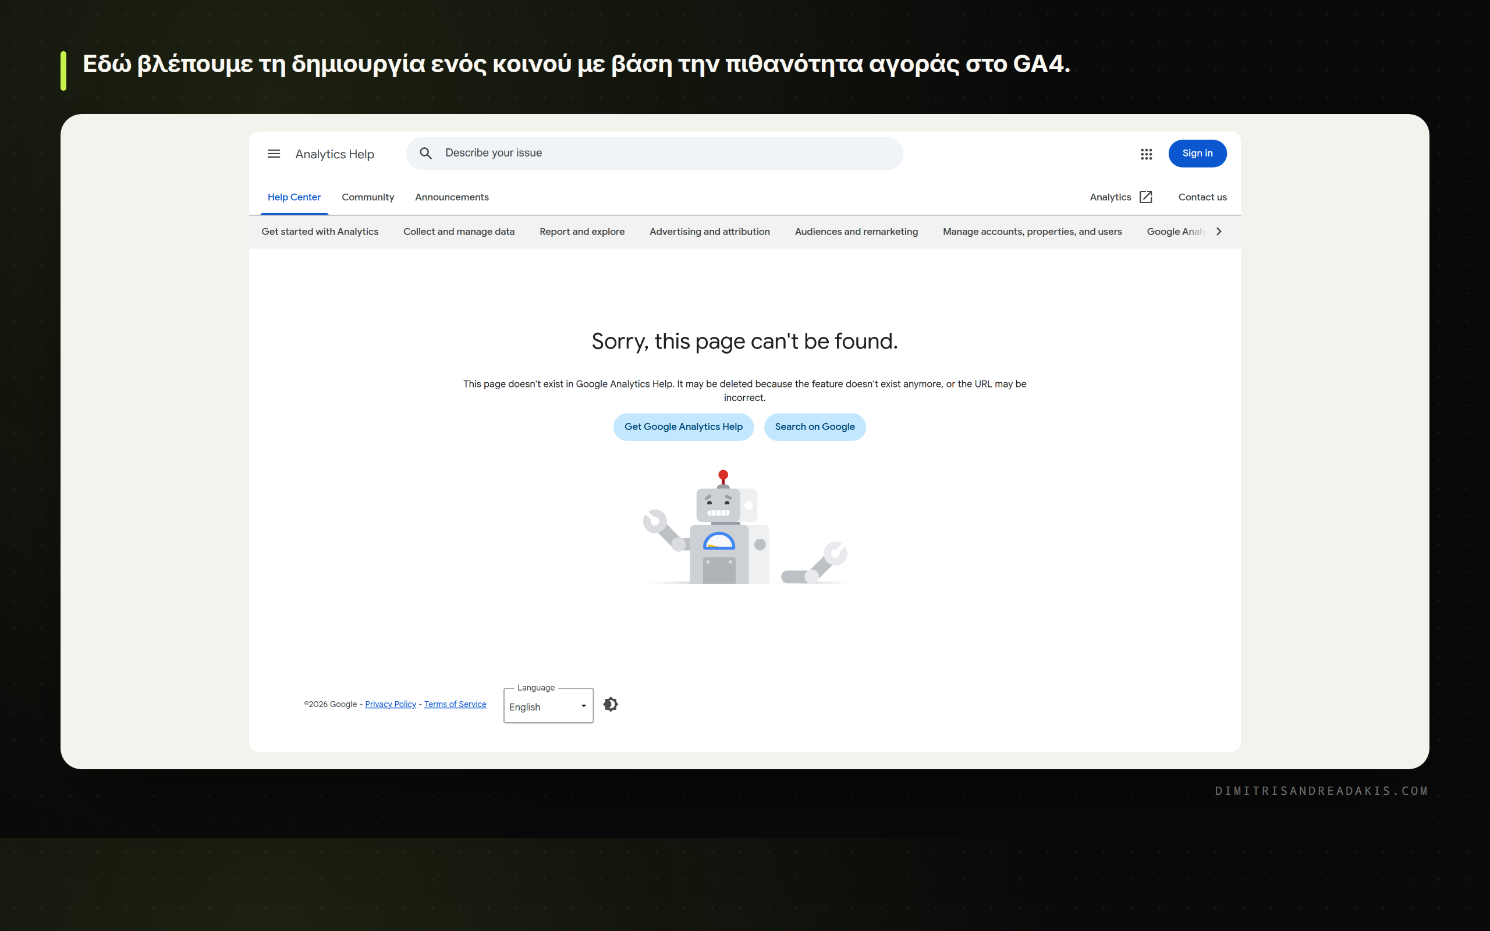Toggle dark mode brightness icon
Viewport: 1490px width, 931px height.
tap(610, 704)
